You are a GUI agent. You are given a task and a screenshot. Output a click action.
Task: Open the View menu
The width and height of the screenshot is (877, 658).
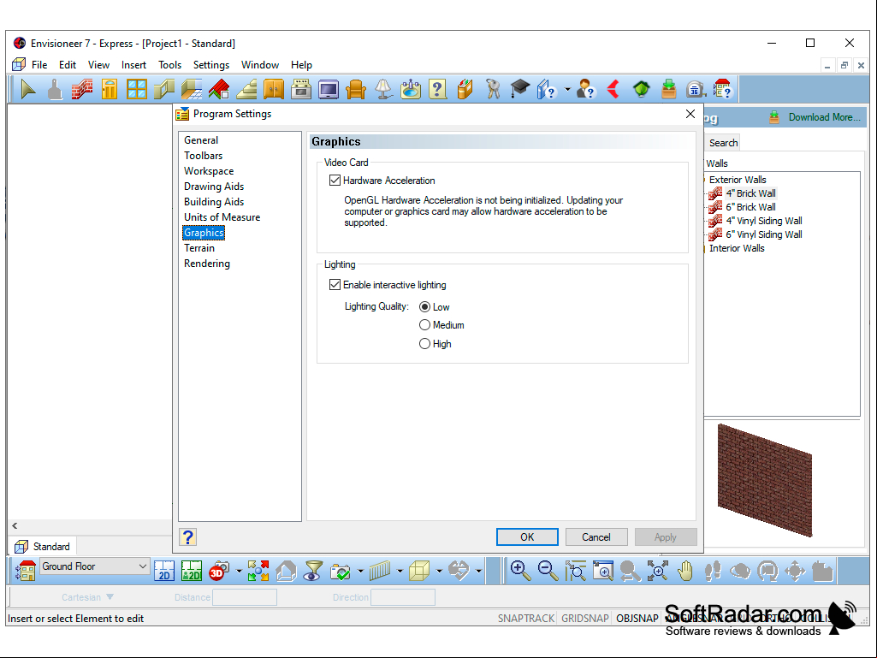98,65
